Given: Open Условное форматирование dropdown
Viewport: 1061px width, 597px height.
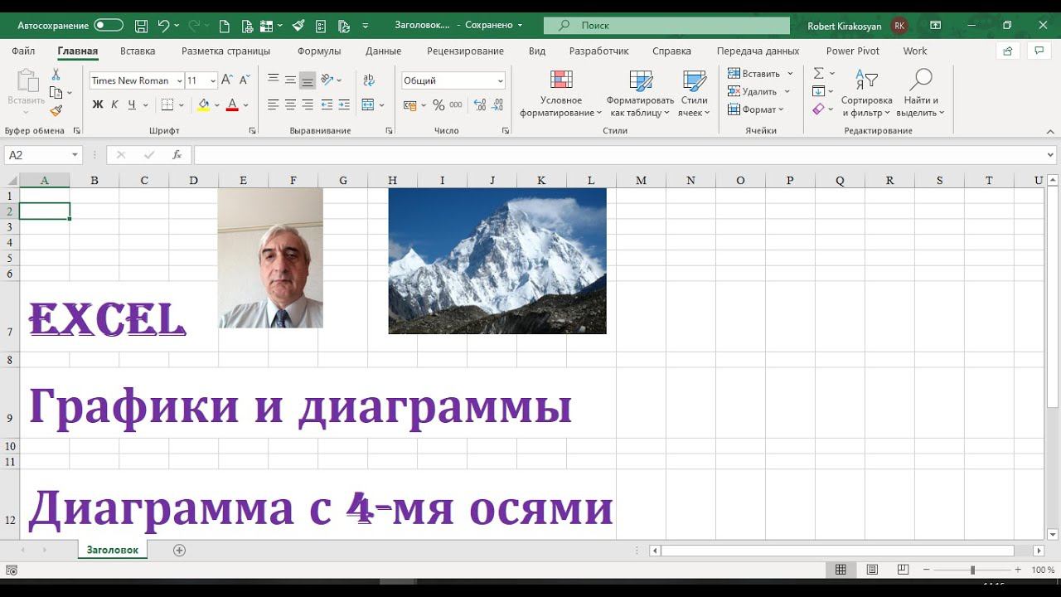Looking at the screenshot, I should (x=561, y=94).
